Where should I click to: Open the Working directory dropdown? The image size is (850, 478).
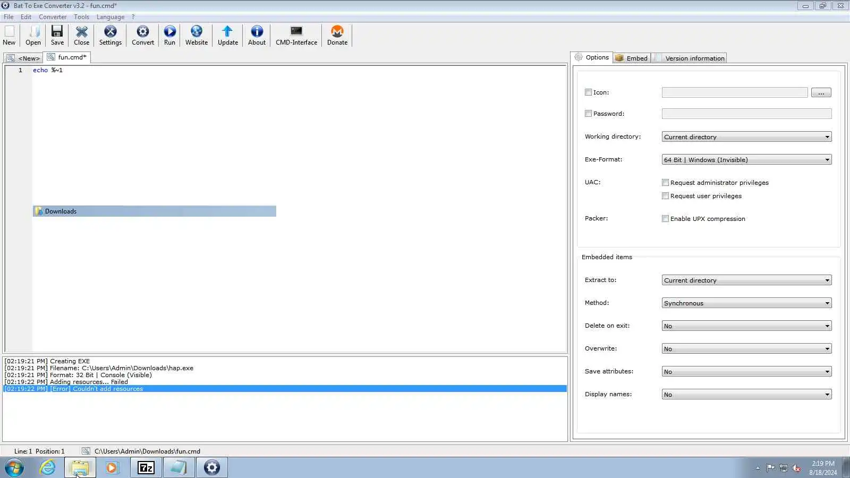[746, 137]
